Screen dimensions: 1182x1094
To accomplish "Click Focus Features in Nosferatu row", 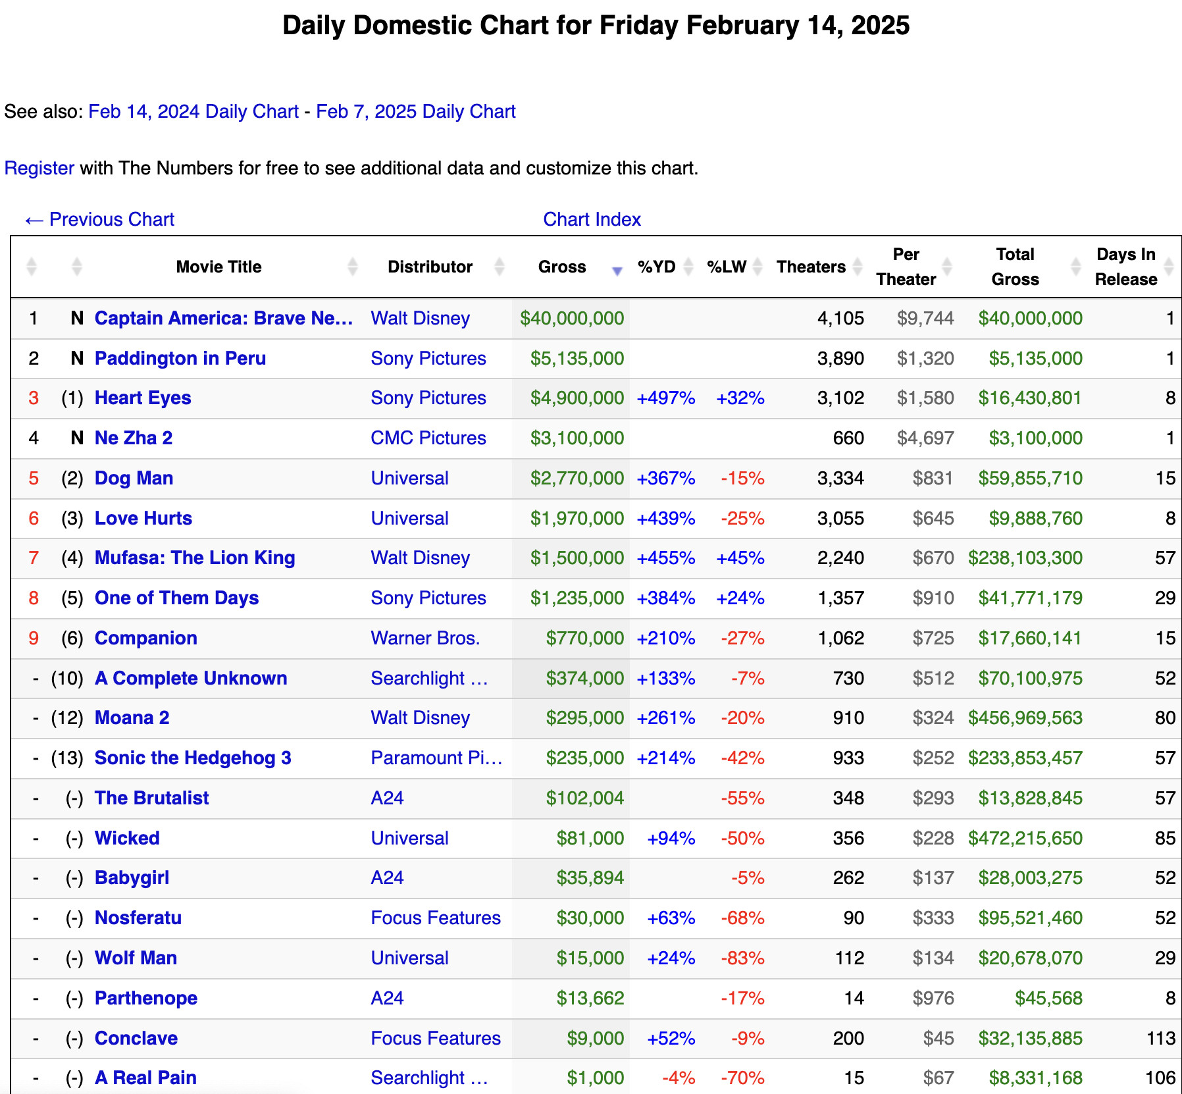I will [436, 918].
